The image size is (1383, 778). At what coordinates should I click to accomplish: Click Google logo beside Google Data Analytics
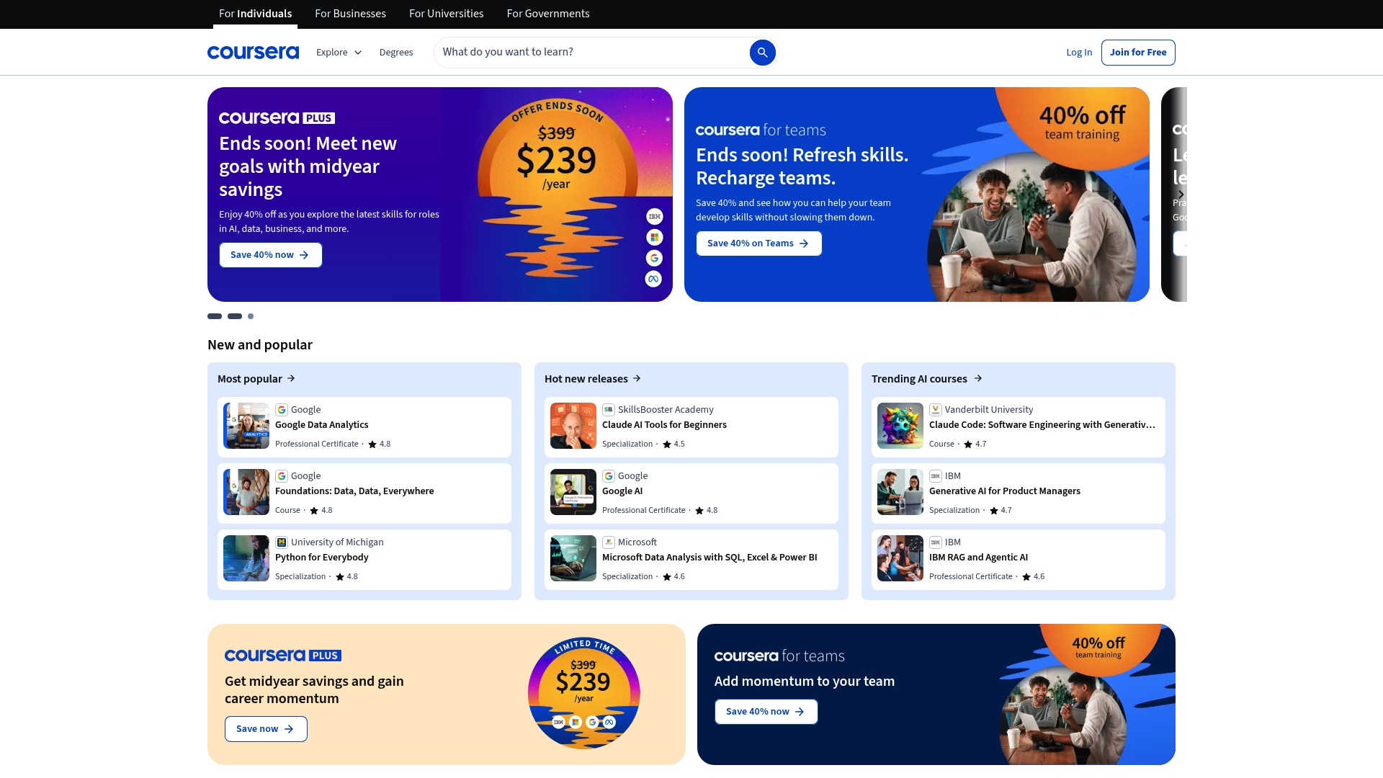click(x=282, y=410)
